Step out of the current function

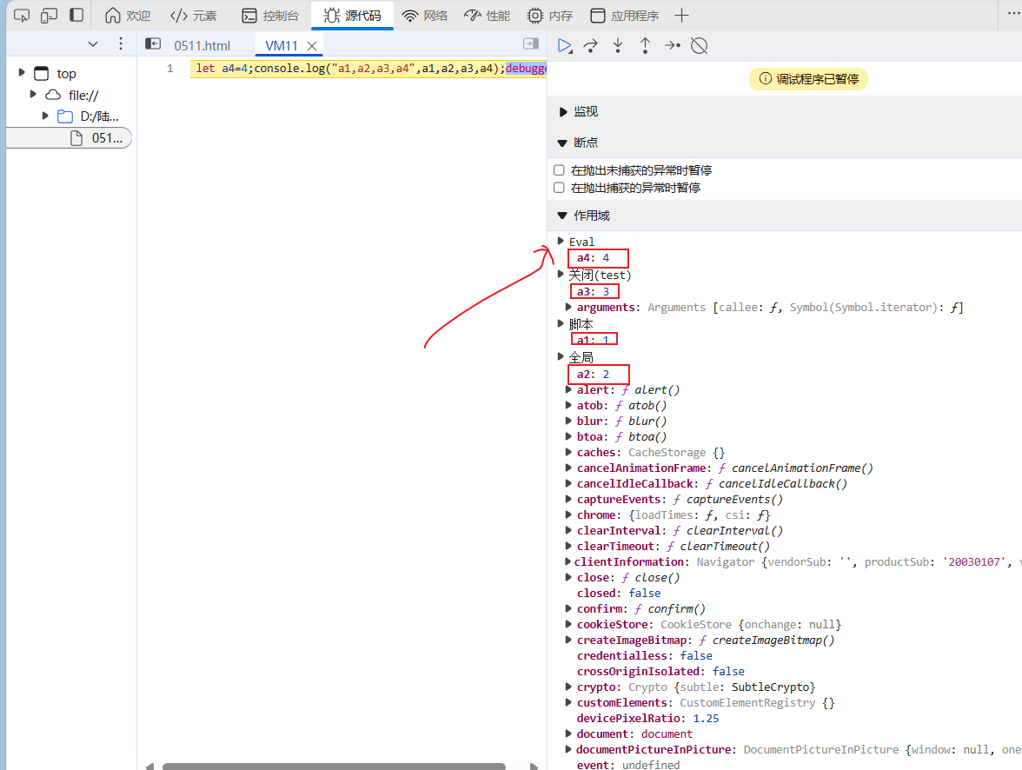pyautogui.click(x=645, y=46)
